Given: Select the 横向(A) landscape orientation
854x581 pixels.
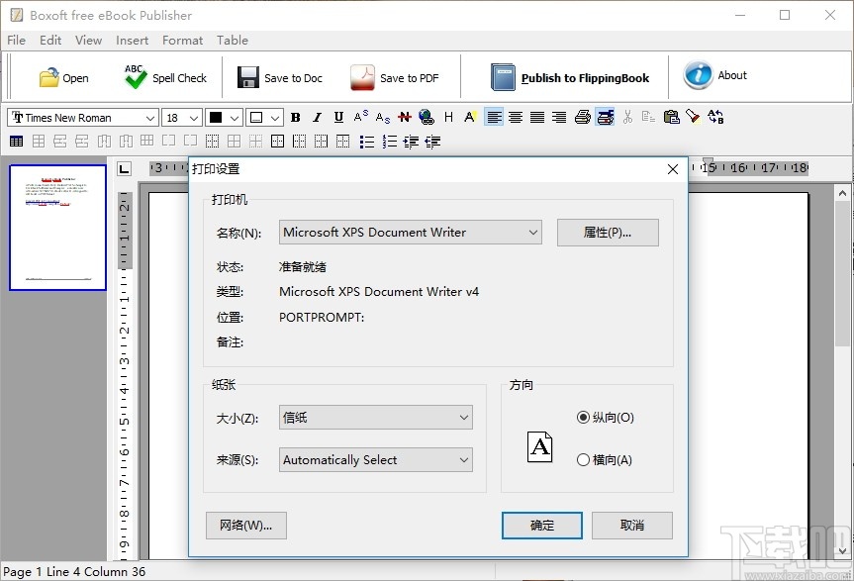Looking at the screenshot, I should click(584, 459).
